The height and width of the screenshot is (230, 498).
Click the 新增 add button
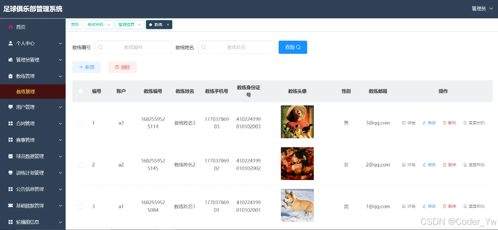(x=86, y=67)
